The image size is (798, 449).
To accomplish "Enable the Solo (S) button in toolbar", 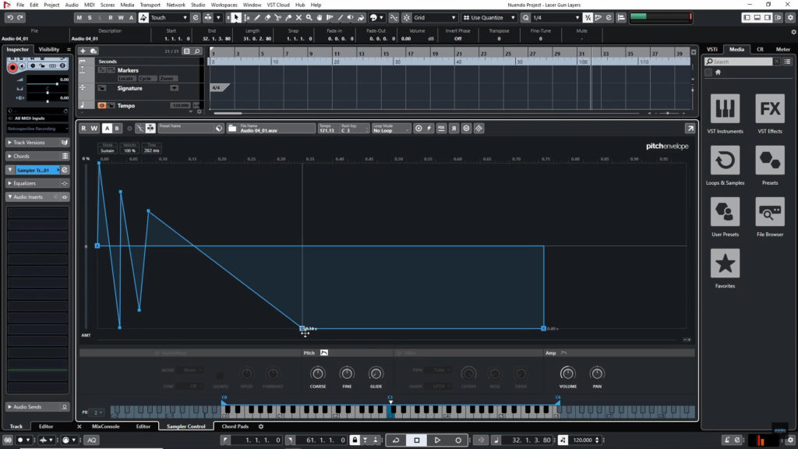I will 89,17.
